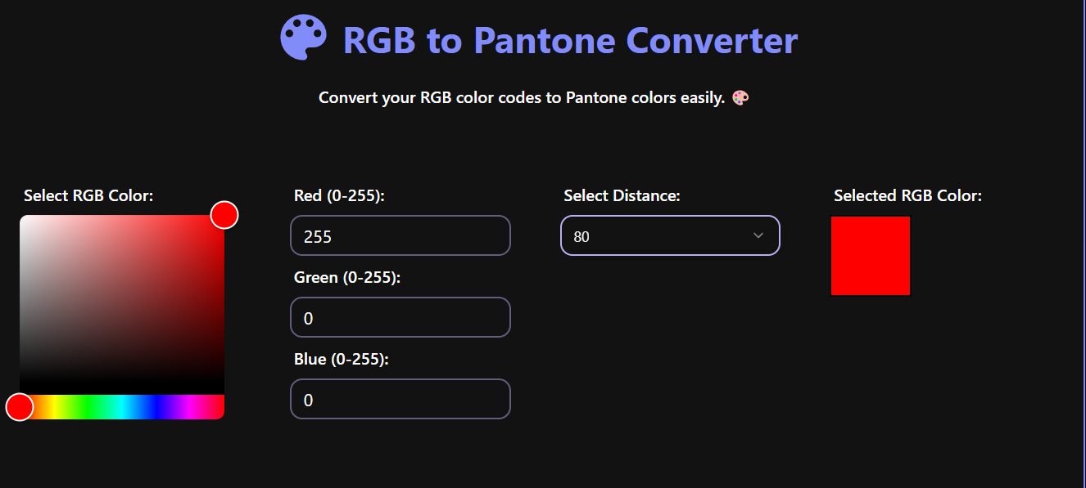Click the RGB to Pantone Converter heading
The width and height of the screenshot is (1086, 488).
tap(570, 39)
